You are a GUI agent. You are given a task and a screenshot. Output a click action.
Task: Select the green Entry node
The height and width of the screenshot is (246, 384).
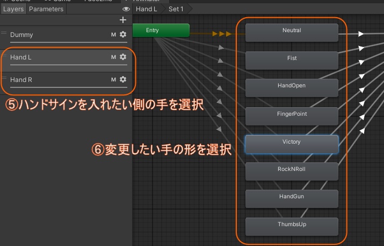(161, 31)
